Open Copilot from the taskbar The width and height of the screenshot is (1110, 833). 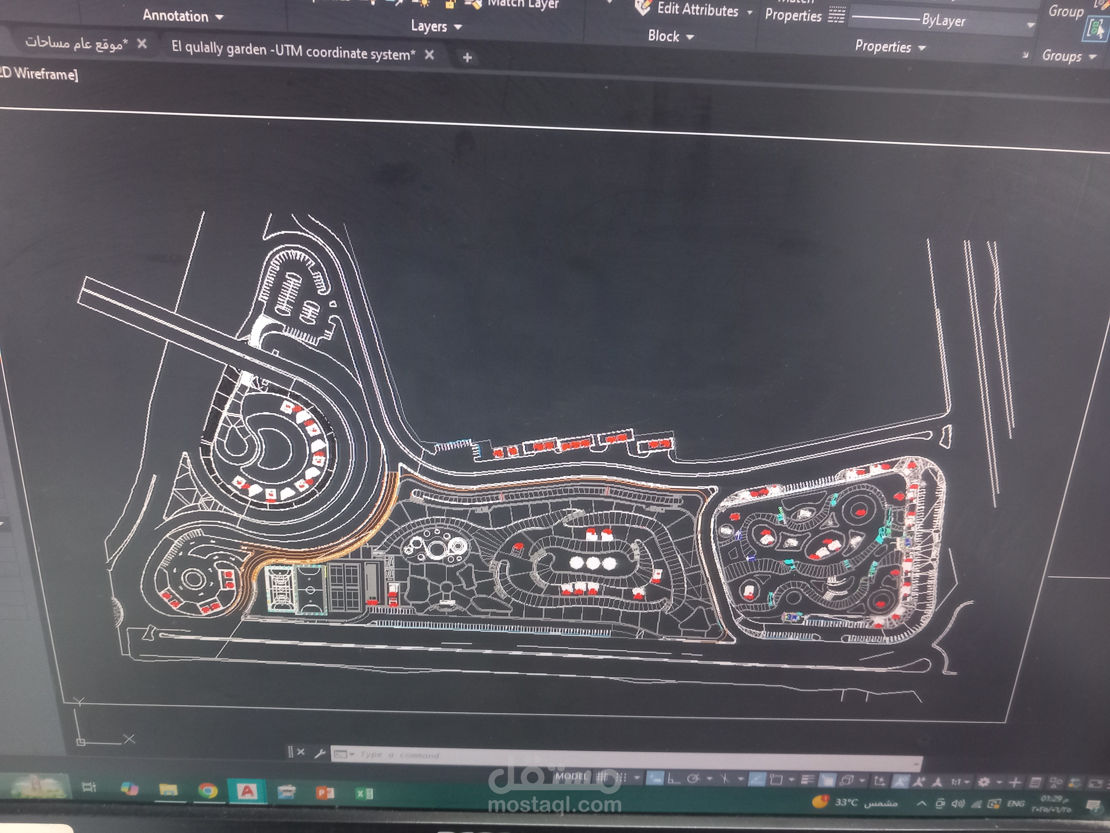point(129,788)
